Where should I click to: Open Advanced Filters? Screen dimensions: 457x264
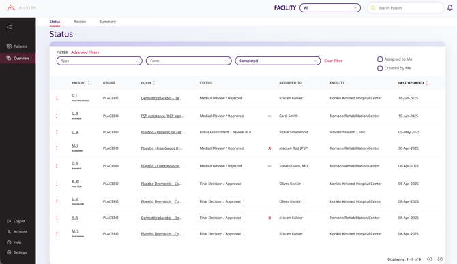pos(85,52)
